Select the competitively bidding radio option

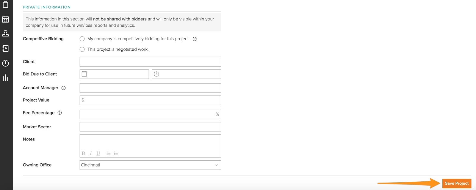82,39
